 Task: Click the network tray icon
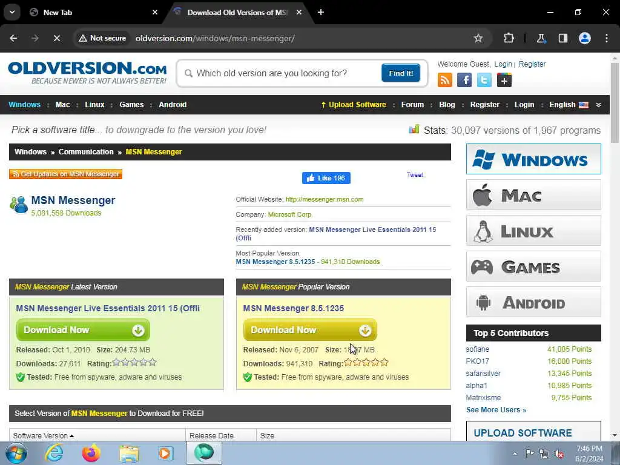click(544, 453)
